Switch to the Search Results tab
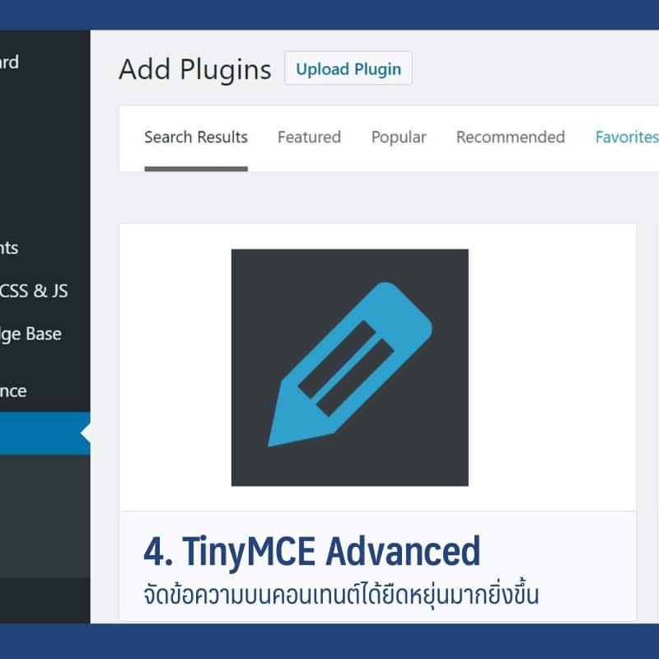The image size is (659, 659). pyautogui.click(x=196, y=138)
